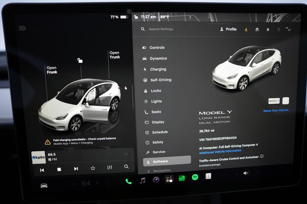Viewport: 307px width, 204px height.
Task: Tap the 64 temperature setting
Action: [x=86, y=183]
